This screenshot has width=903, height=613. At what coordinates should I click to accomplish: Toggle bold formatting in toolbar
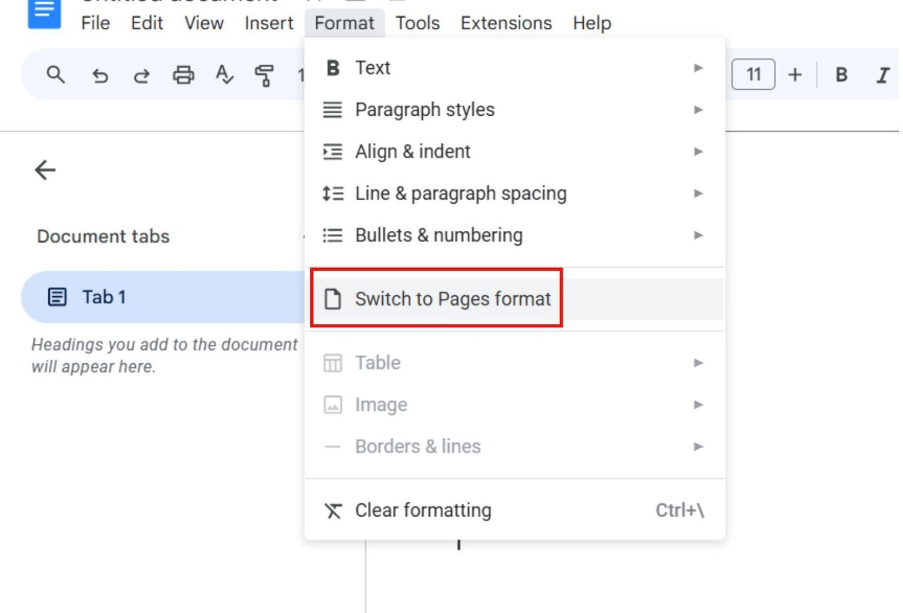(x=841, y=75)
